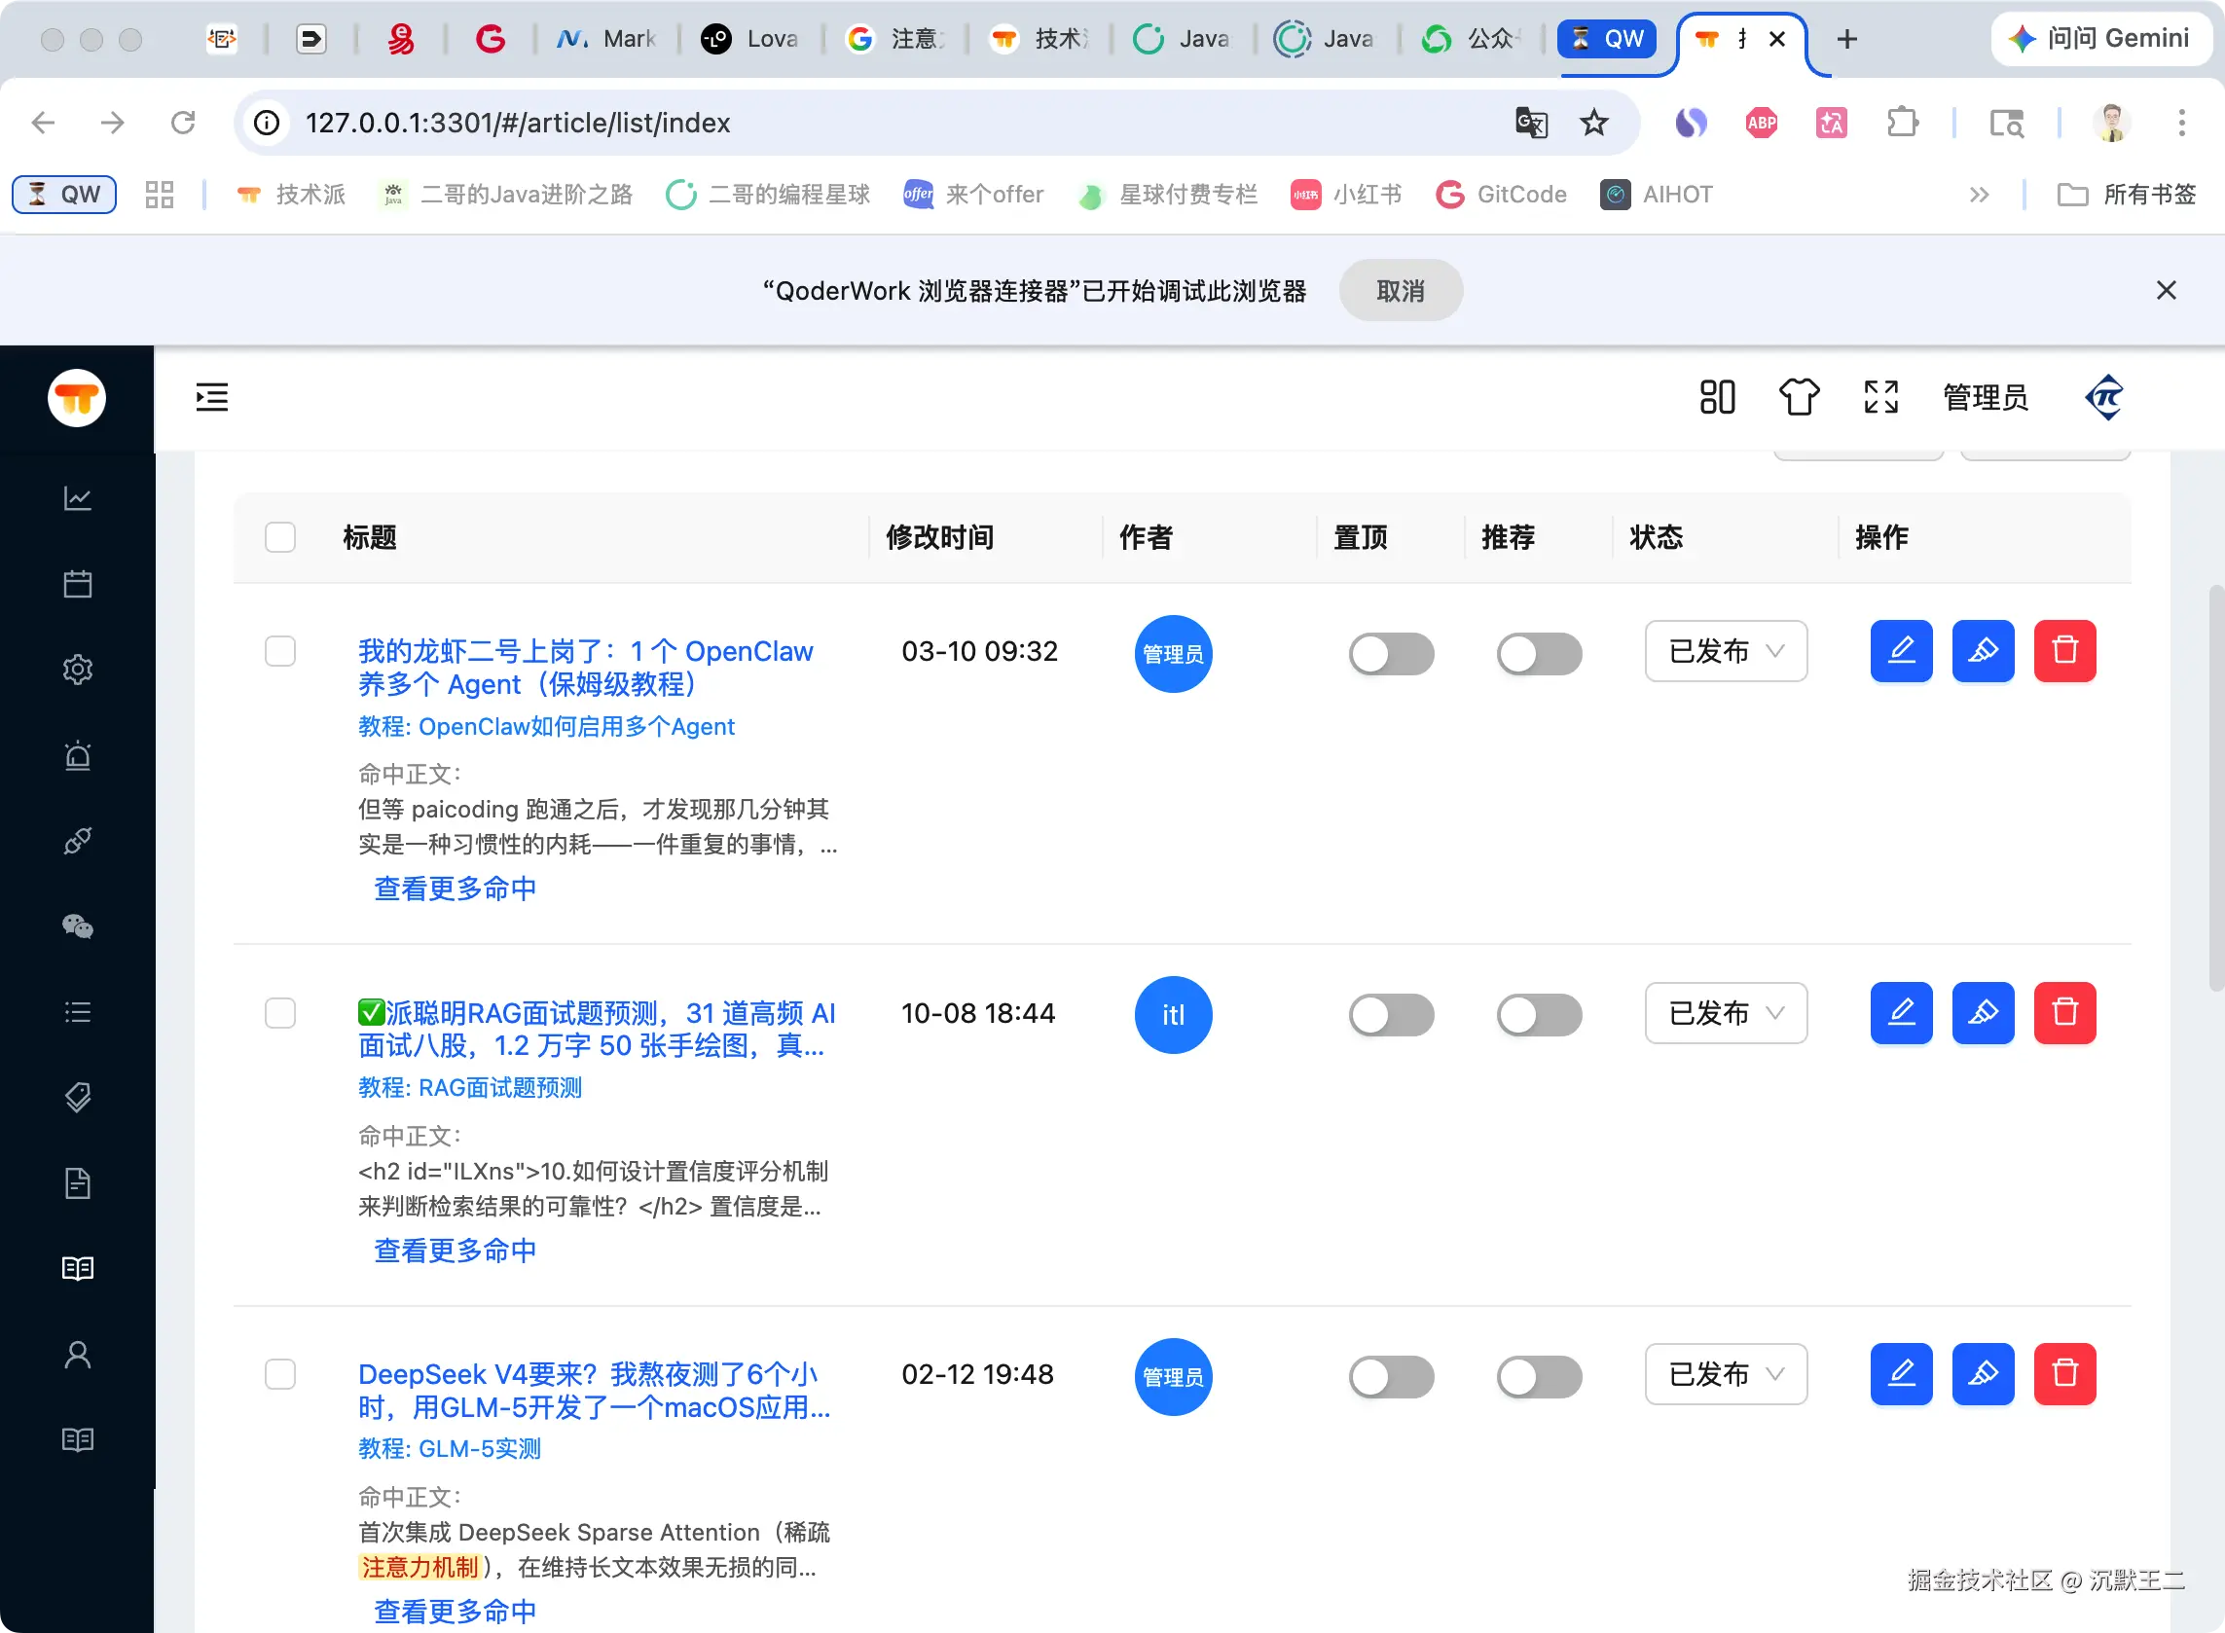Open theme skin T-shirt icon
This screenshot has height=1633, width=2225.
coord(1799,397)
